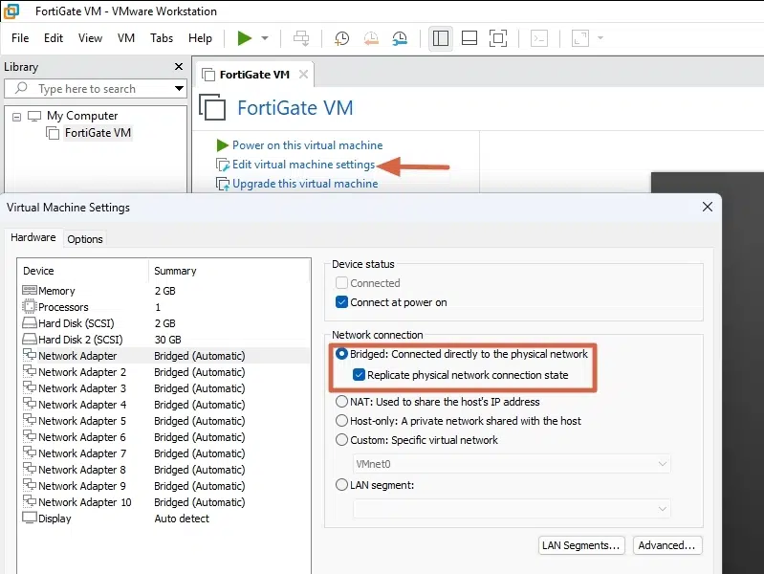Click the Take Snapshot clock icon

(341, 38)
